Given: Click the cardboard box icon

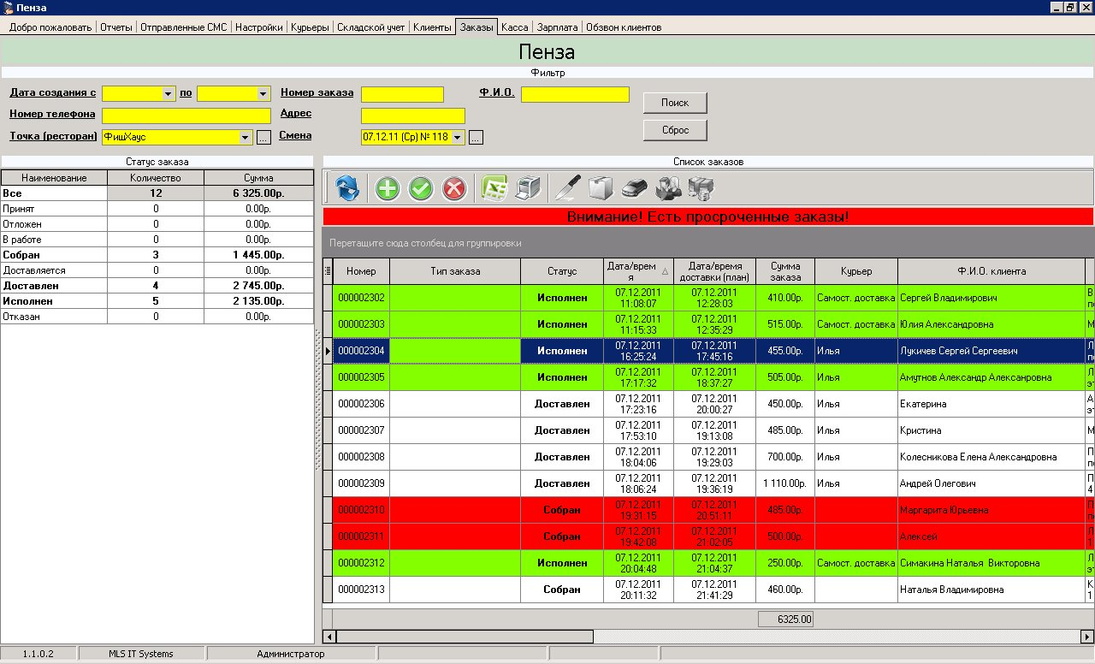Looking at the screenshot, I should tap(601, 188).
